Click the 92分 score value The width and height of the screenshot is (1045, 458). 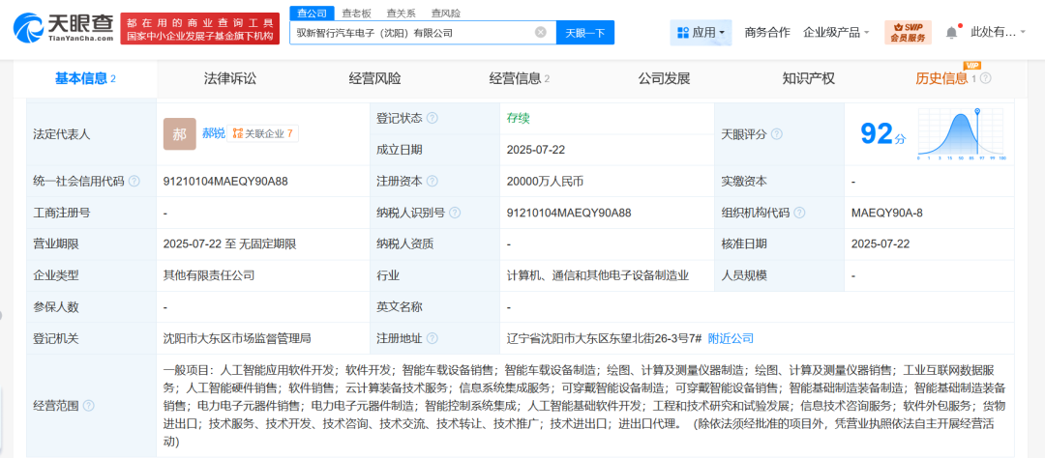tap(883, 133)
